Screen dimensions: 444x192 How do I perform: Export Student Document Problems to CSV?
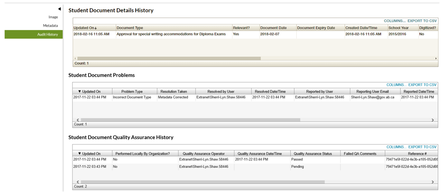coord(422,85)
